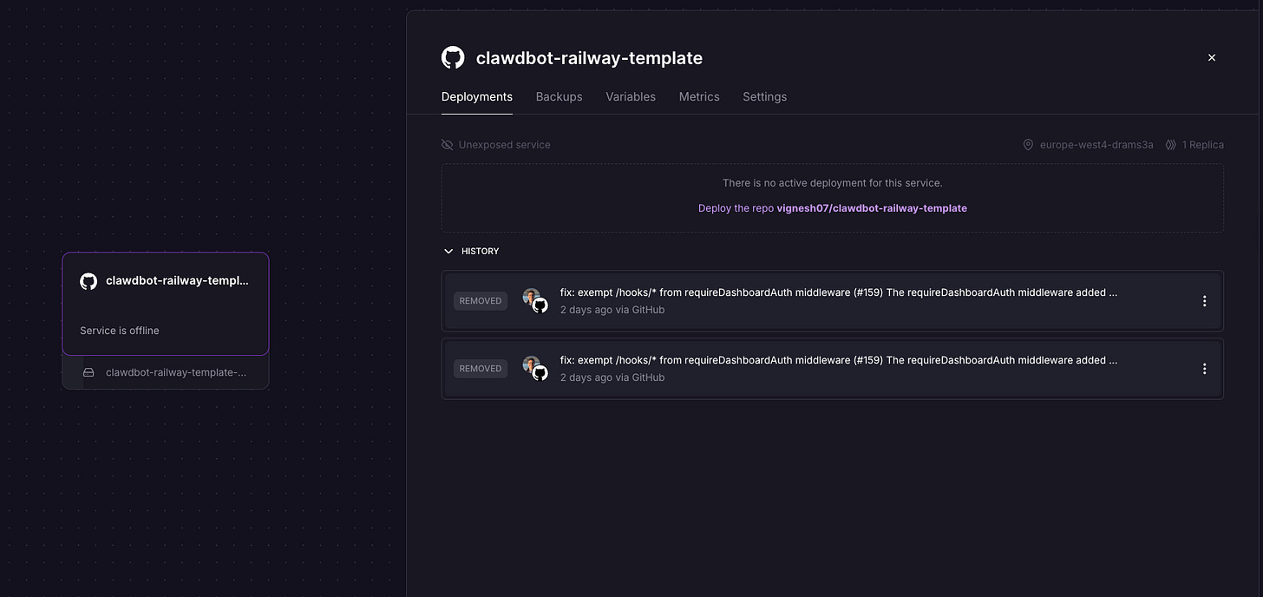Click the volume disk icon under the service card
Viewport: 1263px width, 597px height.
pyautogui.click(x=88, y=372)
